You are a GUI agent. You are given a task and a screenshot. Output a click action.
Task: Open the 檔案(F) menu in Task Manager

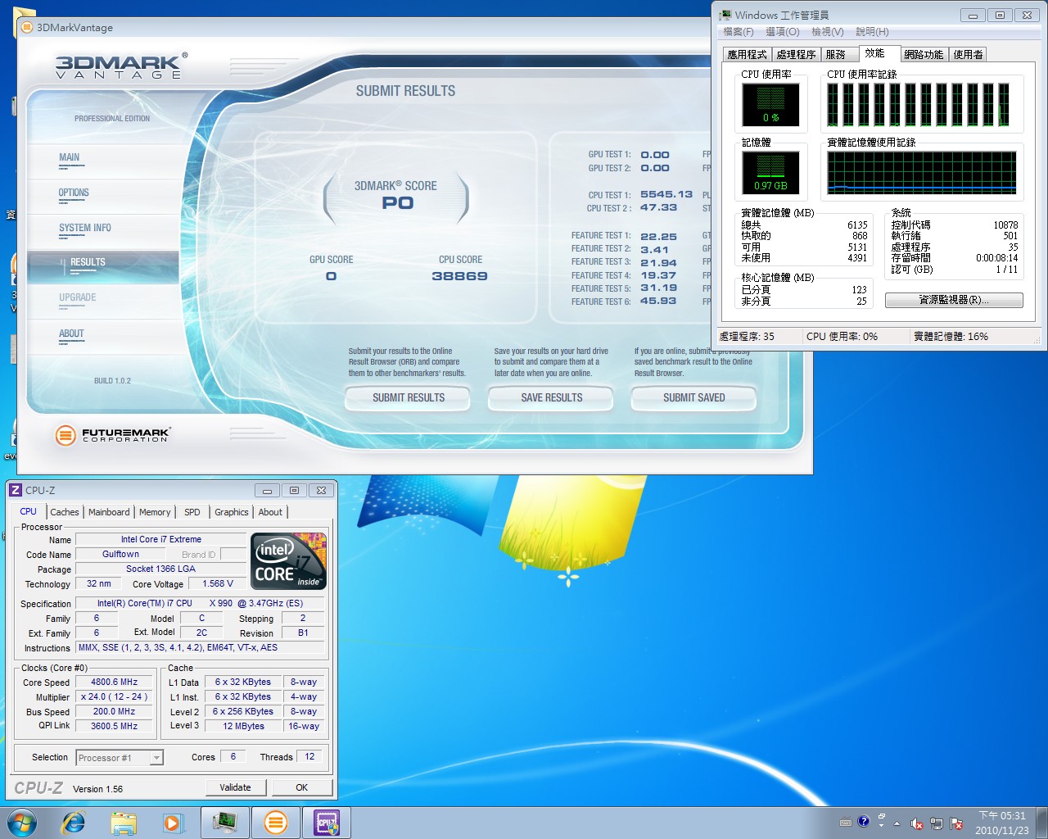(738, 32)
